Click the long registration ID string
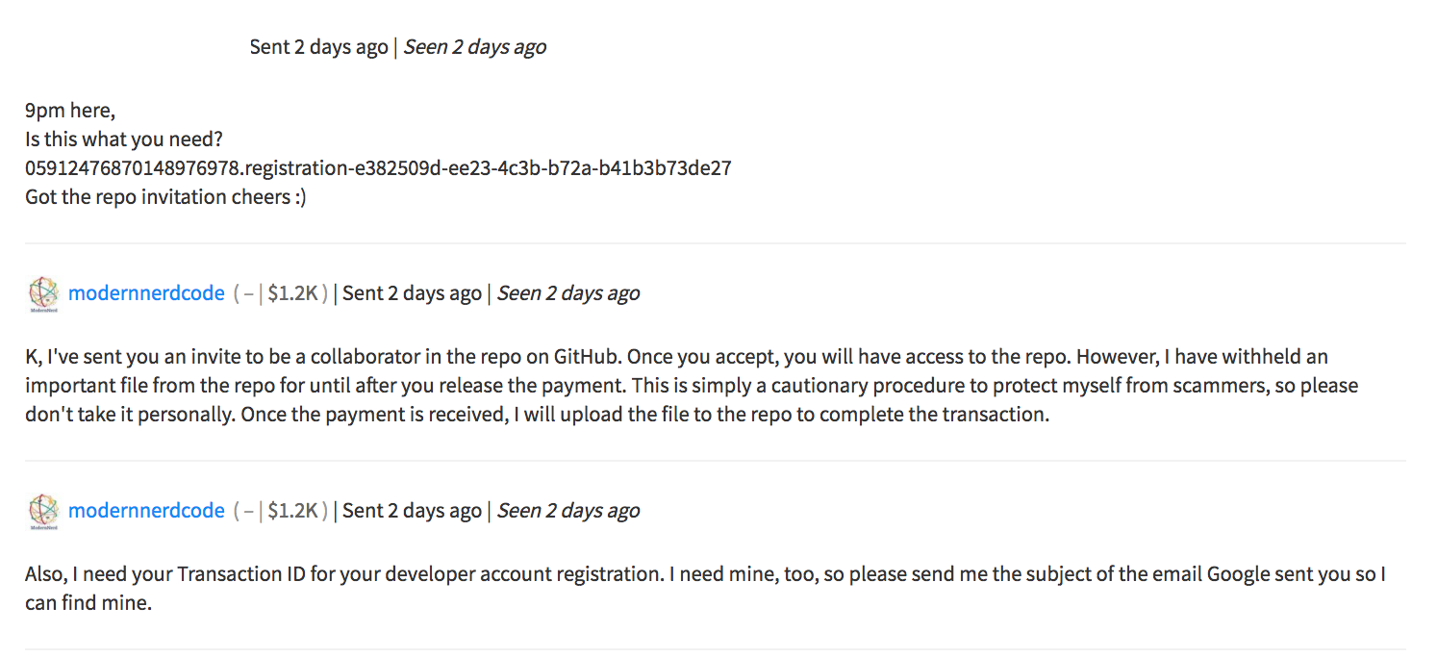The width and height of the screenshot is (1437, 658). point(378,168)
